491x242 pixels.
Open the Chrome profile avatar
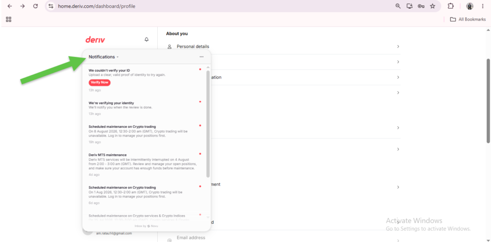pos(470,6)
